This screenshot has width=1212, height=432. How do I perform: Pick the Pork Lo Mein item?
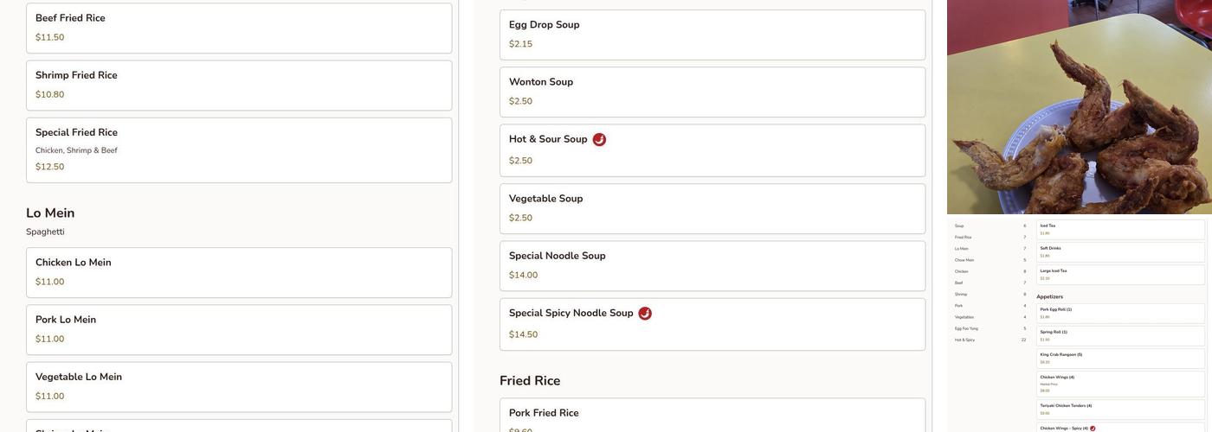(239, 329)
